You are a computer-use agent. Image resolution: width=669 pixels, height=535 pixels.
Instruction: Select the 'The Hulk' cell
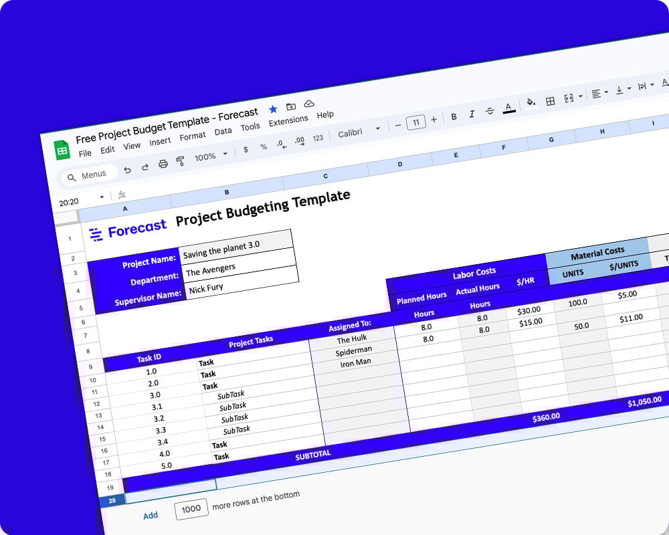(x=352, y=340)
